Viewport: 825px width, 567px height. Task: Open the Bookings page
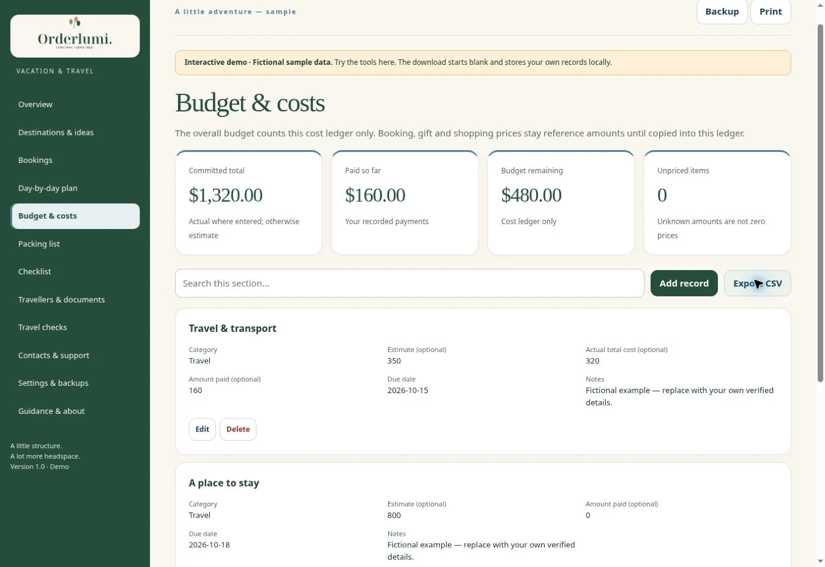(75, 160)
